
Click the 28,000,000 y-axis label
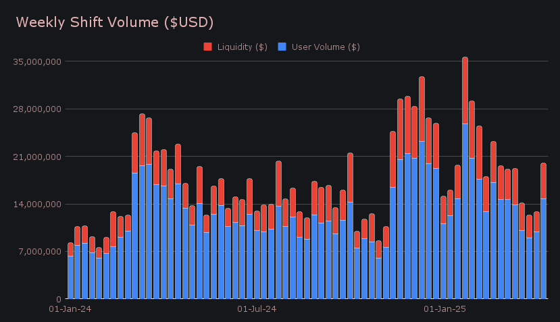(x=37, y=109)
